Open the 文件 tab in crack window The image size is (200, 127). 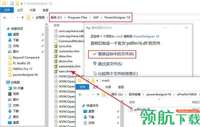coord(82,87)
